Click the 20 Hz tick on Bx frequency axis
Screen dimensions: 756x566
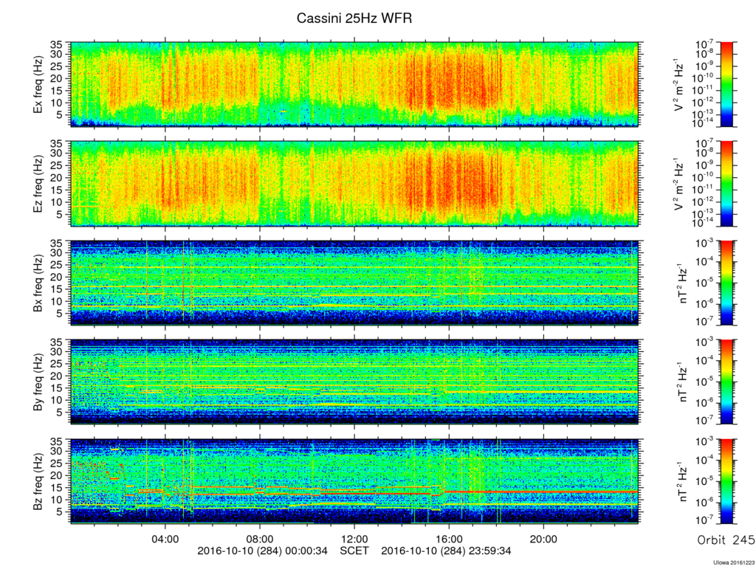coord(58,277)
